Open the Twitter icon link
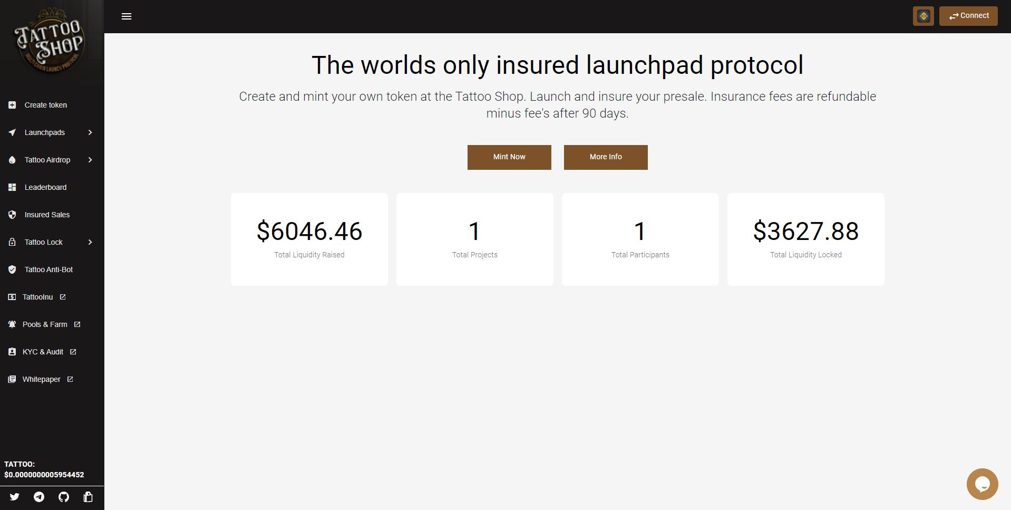 pyautogui.click(x=14, y=497)
